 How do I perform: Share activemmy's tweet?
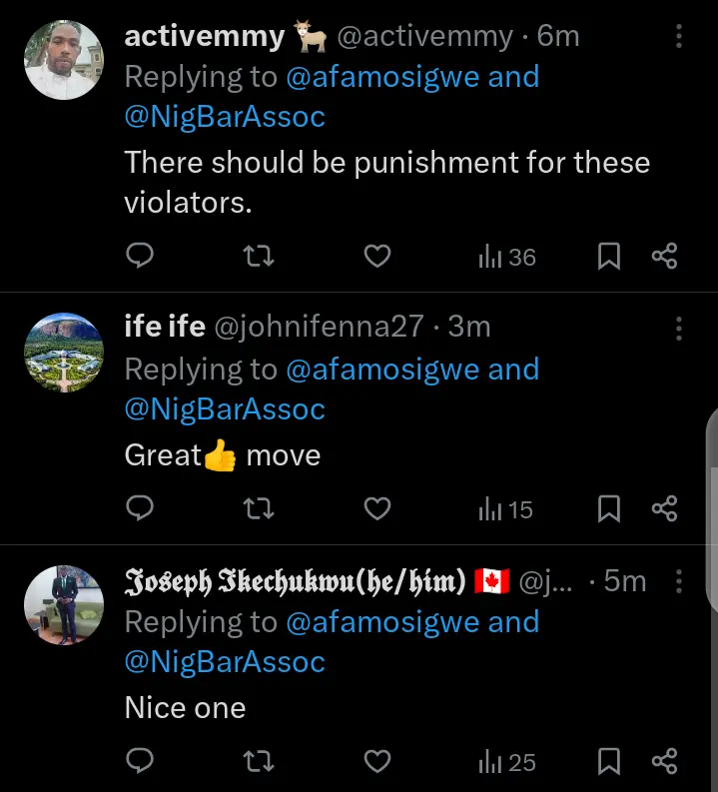[x=664, y=257]
